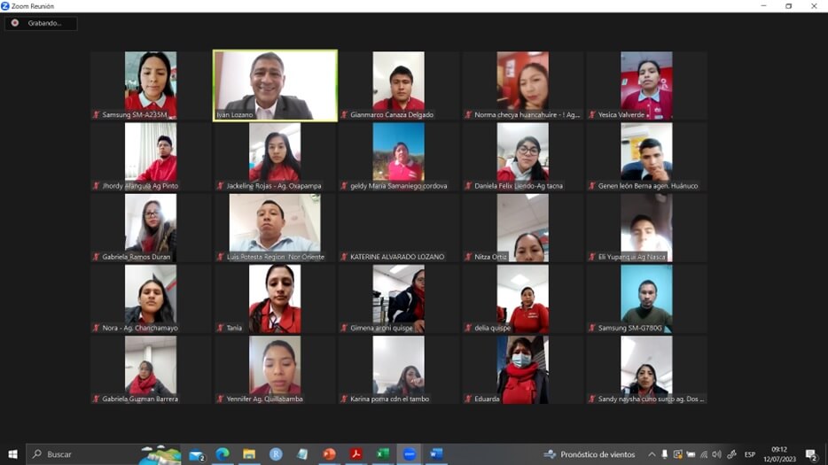Click the active Zoom taskbar icon
The image size is (828, 465).
coord(409,454)
